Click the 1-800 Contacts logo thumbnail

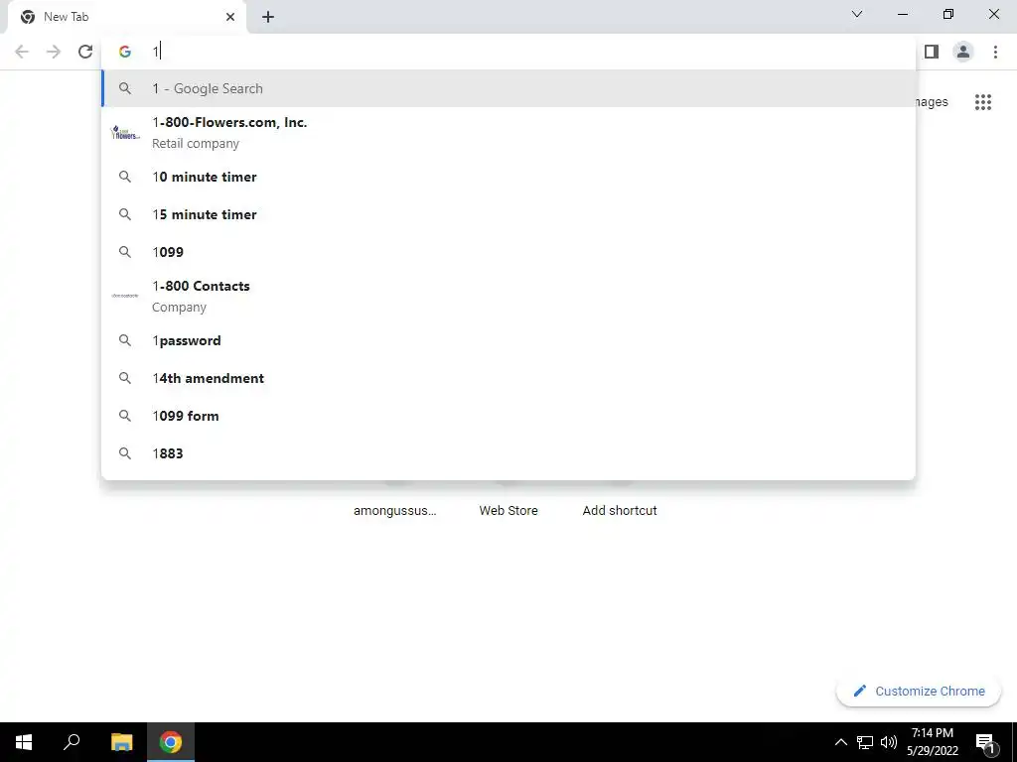(x=125, y=296)
